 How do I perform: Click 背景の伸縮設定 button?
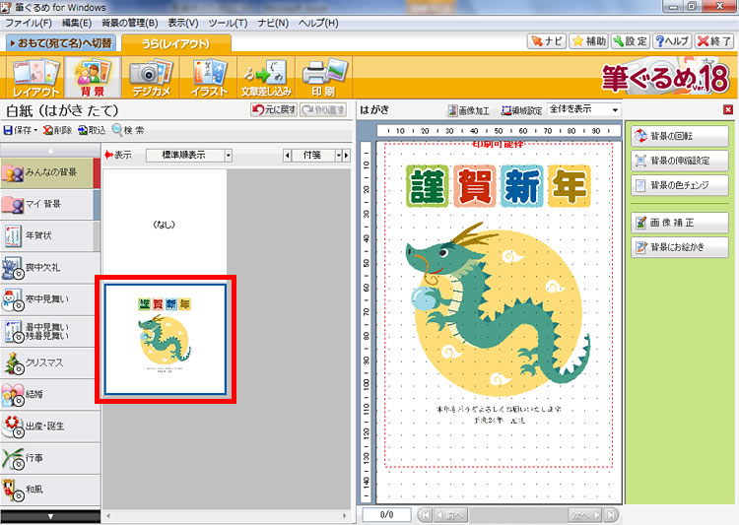pyautogui.click(x=680, y=161)
